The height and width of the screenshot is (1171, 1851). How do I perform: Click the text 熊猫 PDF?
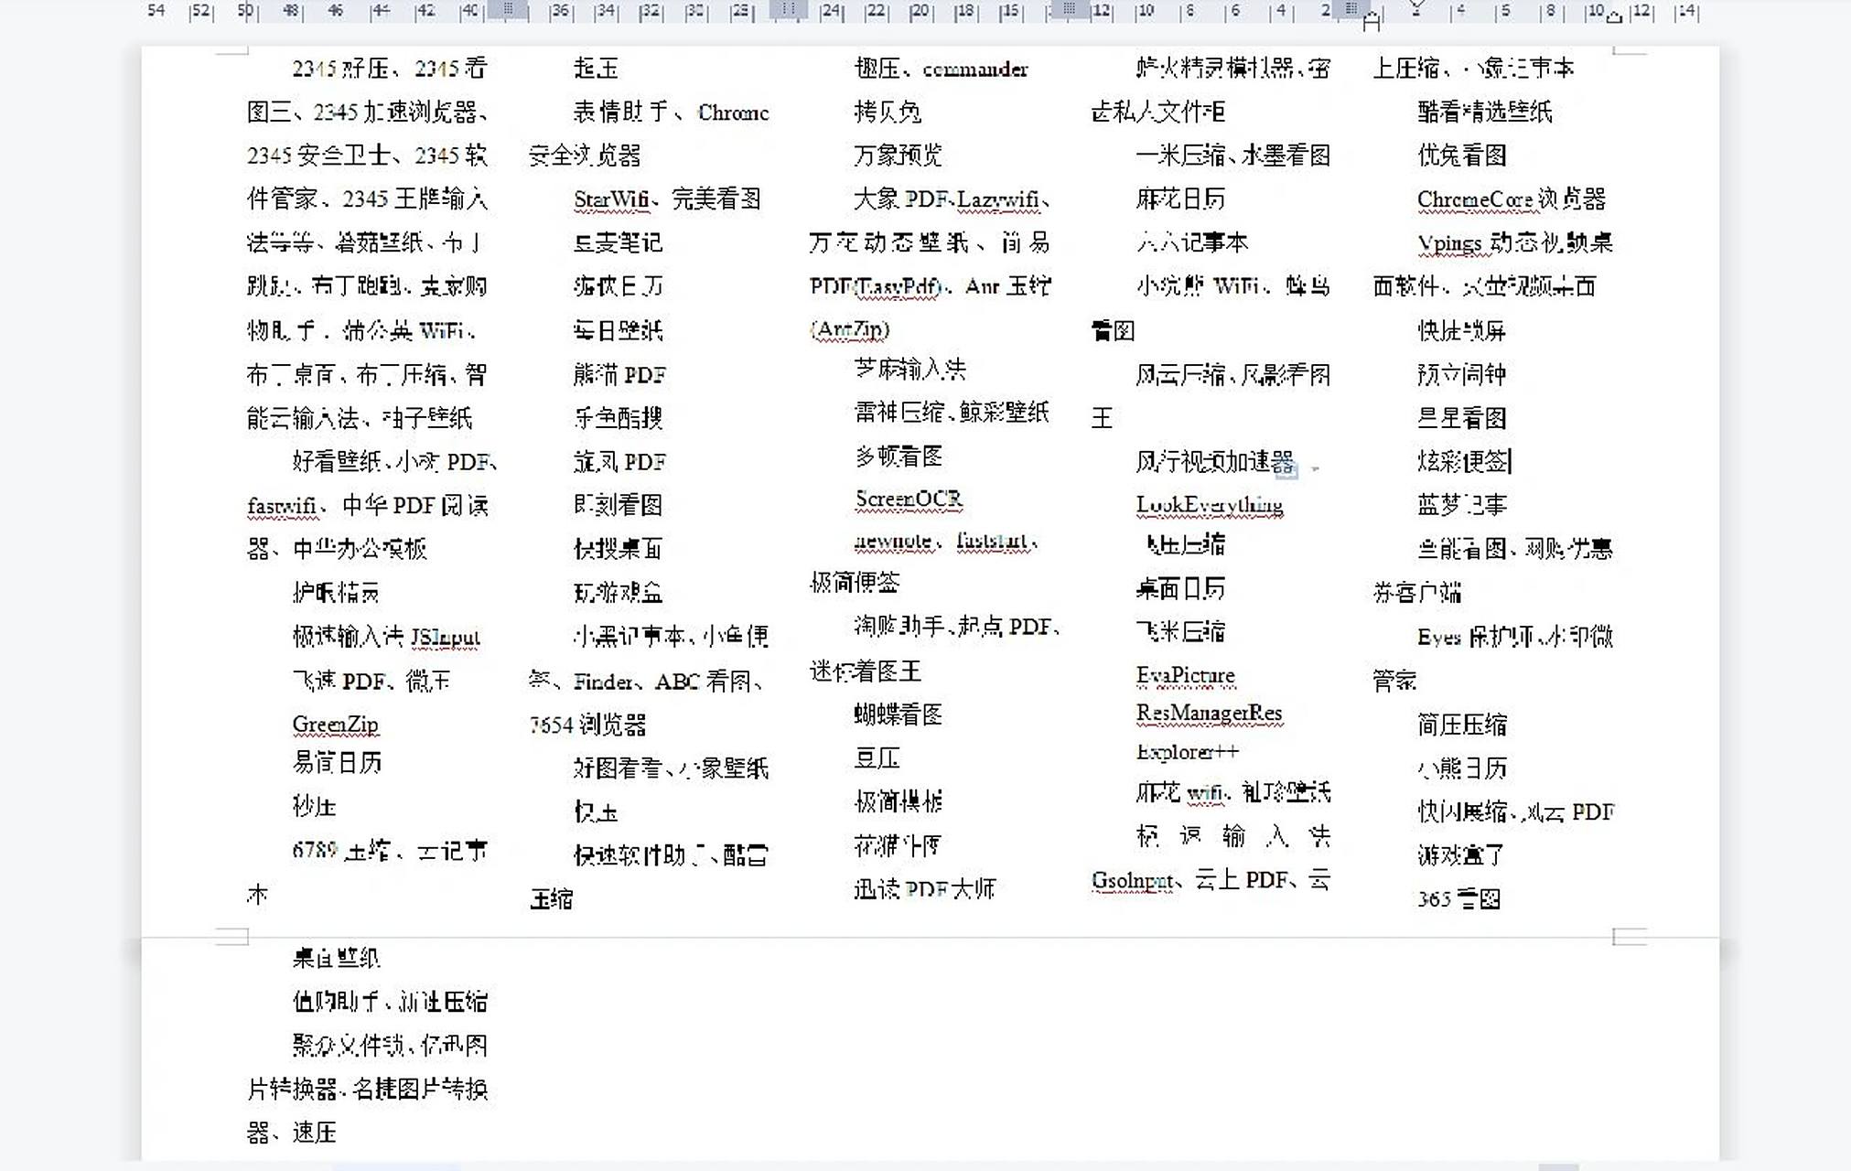point(619,375)
